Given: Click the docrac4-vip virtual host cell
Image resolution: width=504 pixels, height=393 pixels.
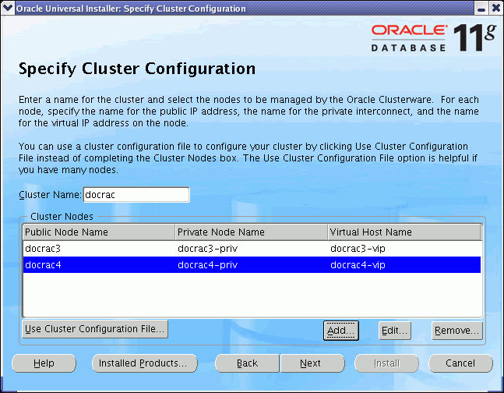Looking at the screenshot, I should pos(404,265).
